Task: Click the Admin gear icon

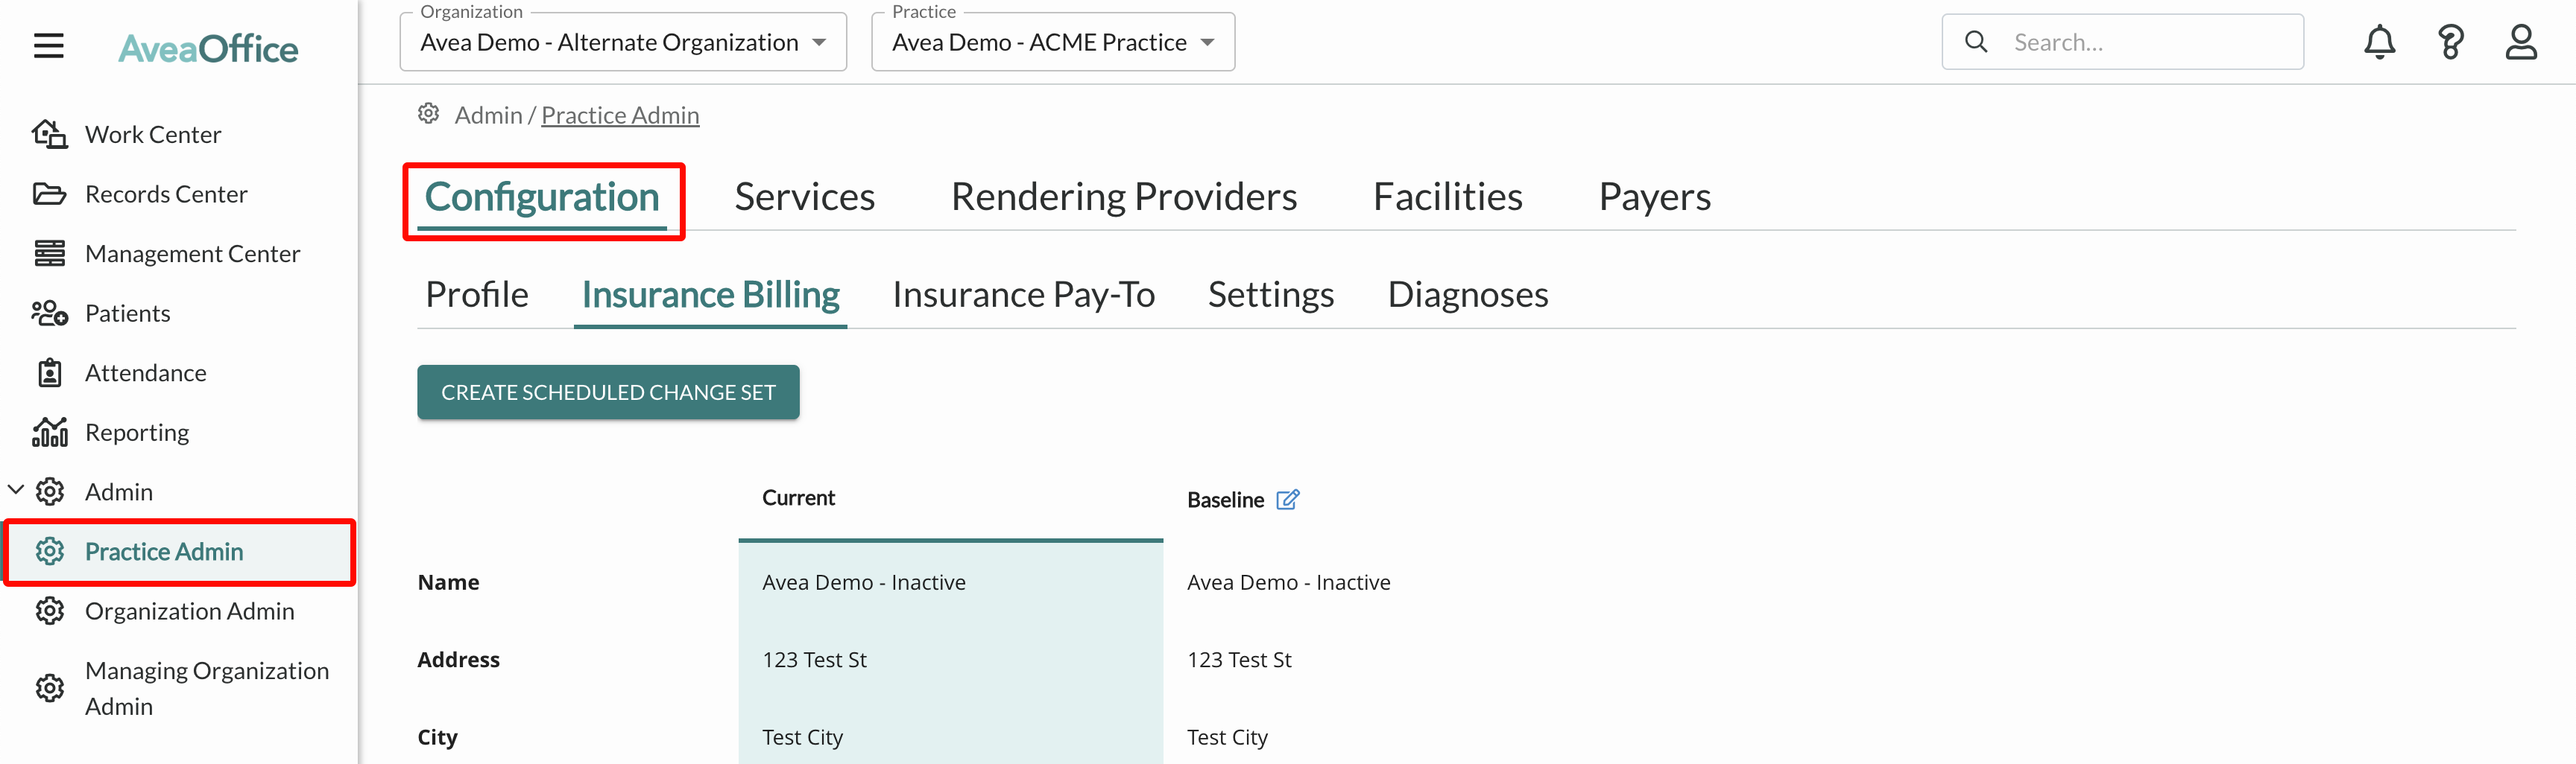Action: pos(49,491)
